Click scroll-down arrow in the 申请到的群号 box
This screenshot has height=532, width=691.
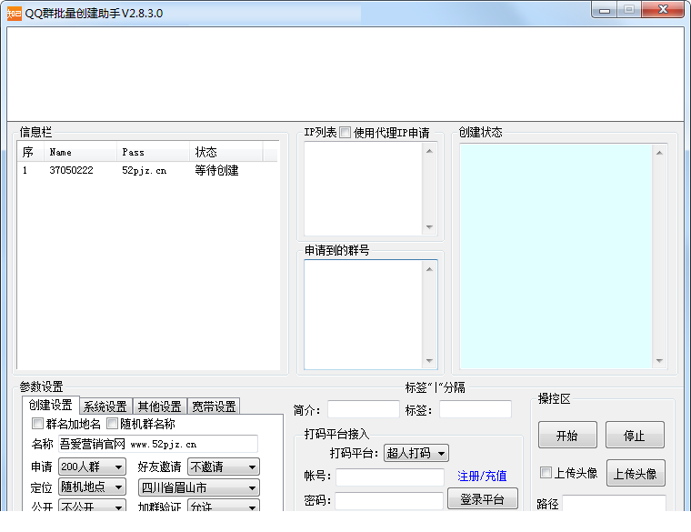429,361
